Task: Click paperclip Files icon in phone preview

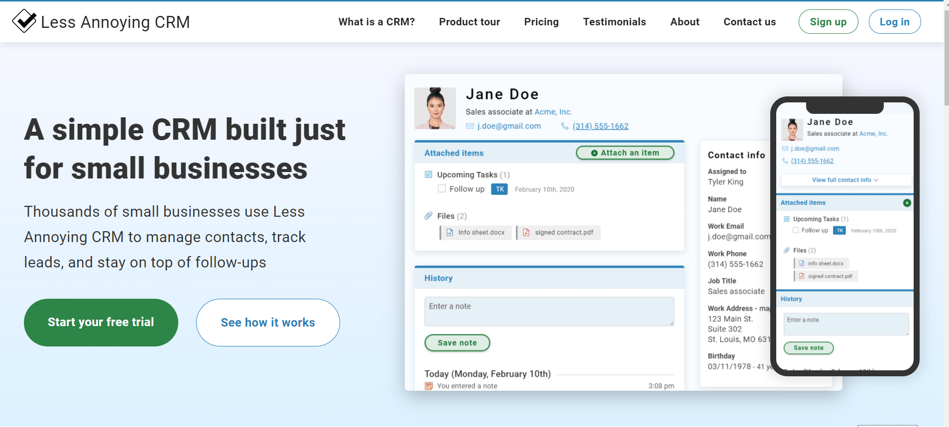Action: (787, 250)
